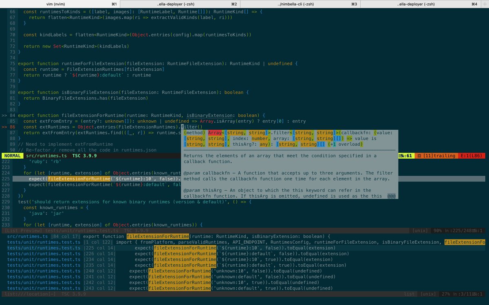This screenshot has height=305, width=489.
Task: Click comment 'Need to implement extFromRuntime'
Action: click(x=65, y=144)
